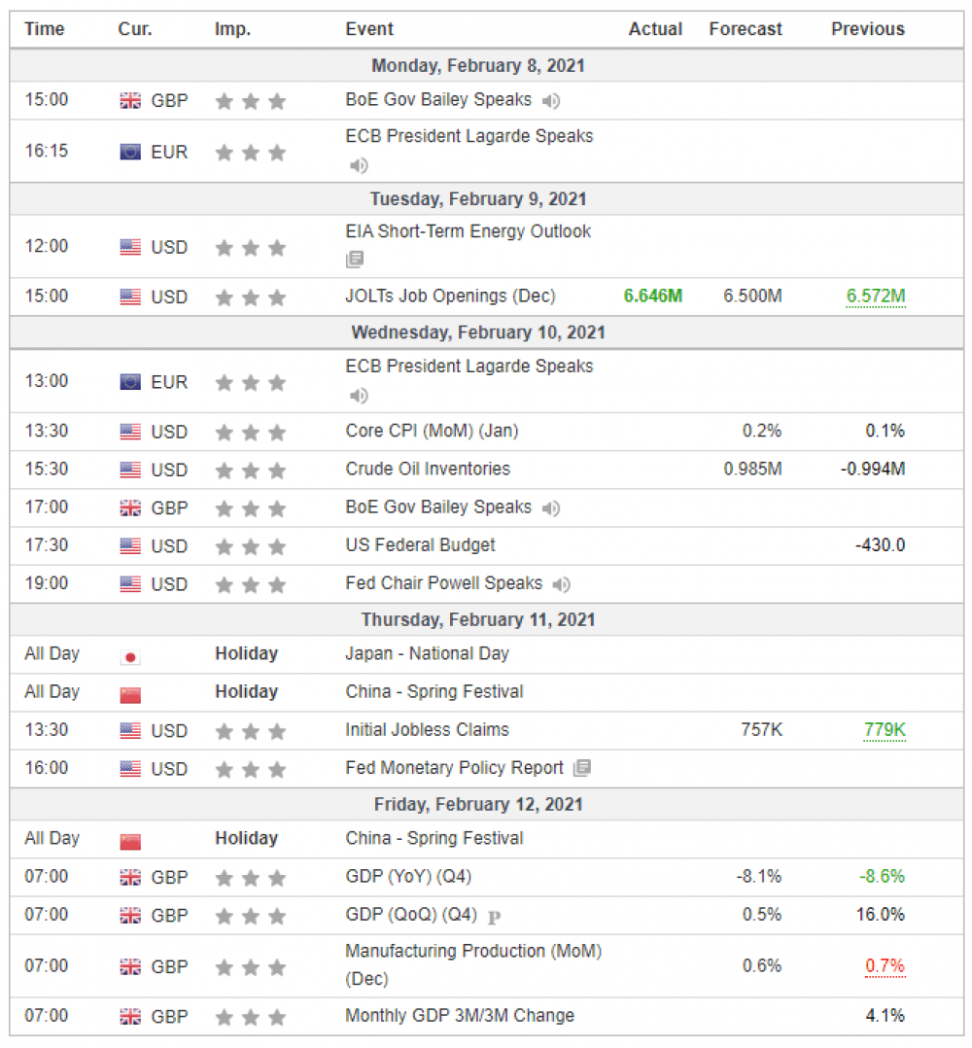Open the Manufacturing Production (MoM) event
This screenshot has height=1048, width=972.
coord(473,965)
